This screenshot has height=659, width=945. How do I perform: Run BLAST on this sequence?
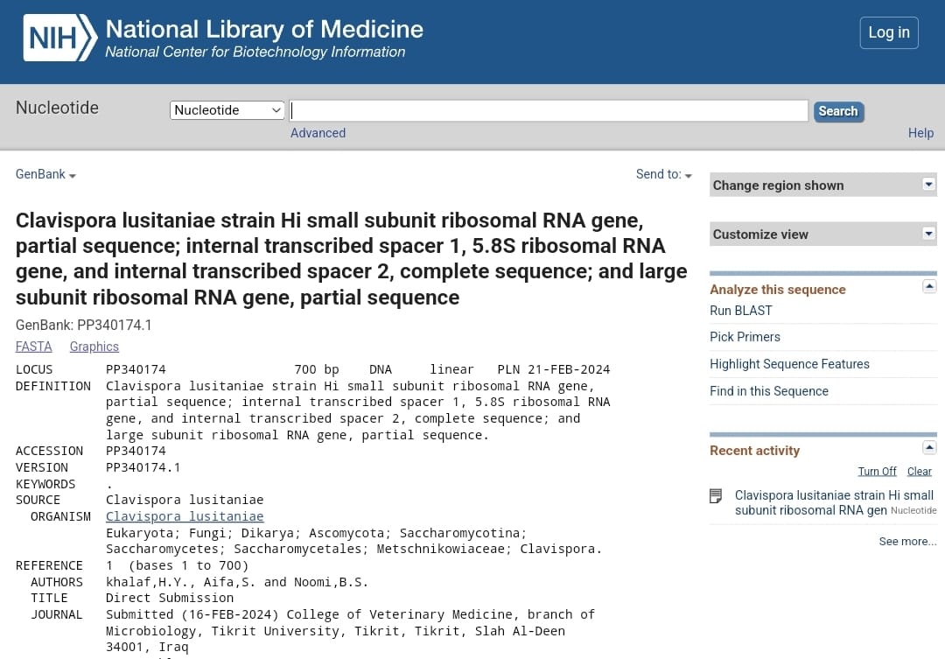coord(740,311)
